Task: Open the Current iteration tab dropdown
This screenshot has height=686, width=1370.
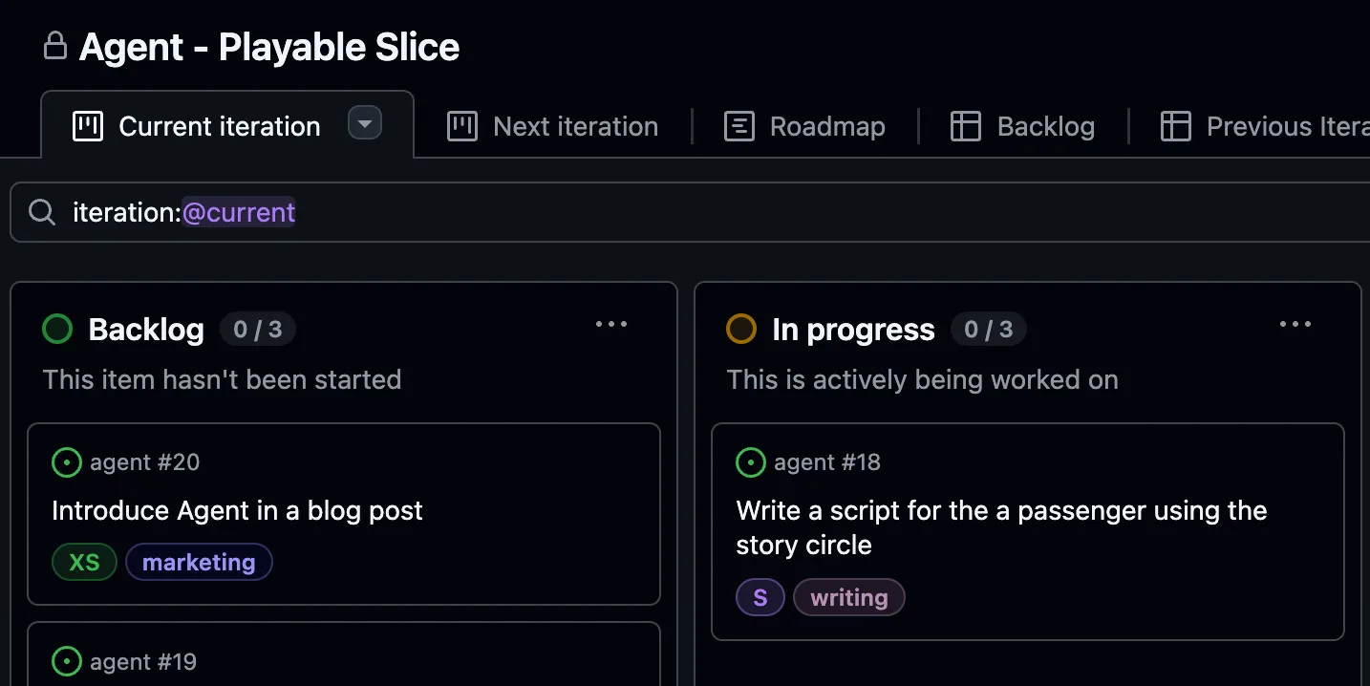Action: point(364,122)
